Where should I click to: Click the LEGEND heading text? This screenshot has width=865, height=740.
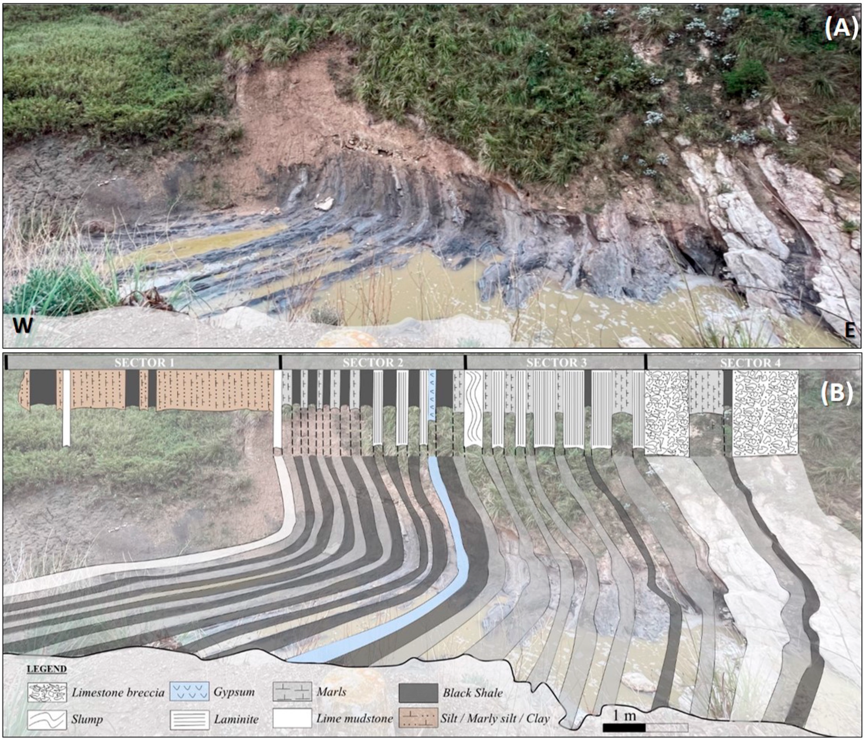click(x=46, y=669)
